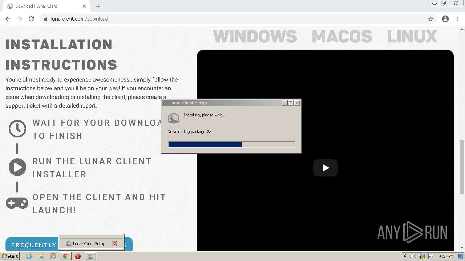Close the Lunar Client Setup taskbar preview
Viewport: 465px width, 261px height.
point(114,244)
